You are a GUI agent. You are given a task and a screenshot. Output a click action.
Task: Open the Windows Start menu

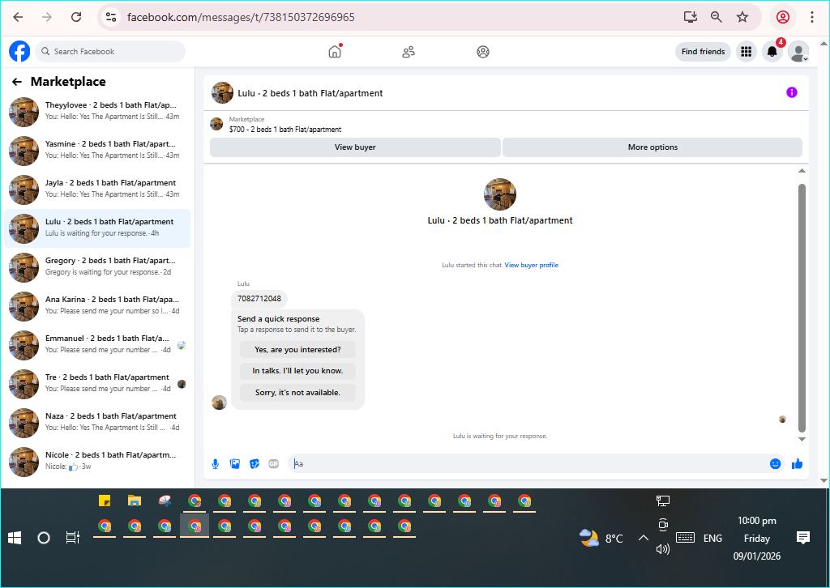(15, 538)
